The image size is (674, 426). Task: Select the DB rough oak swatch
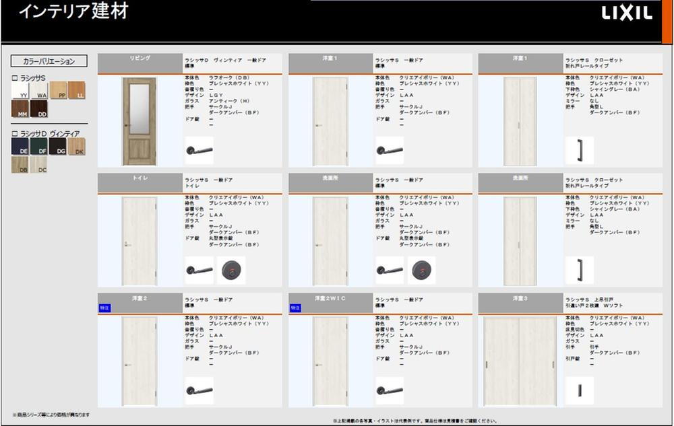(20, 165)
